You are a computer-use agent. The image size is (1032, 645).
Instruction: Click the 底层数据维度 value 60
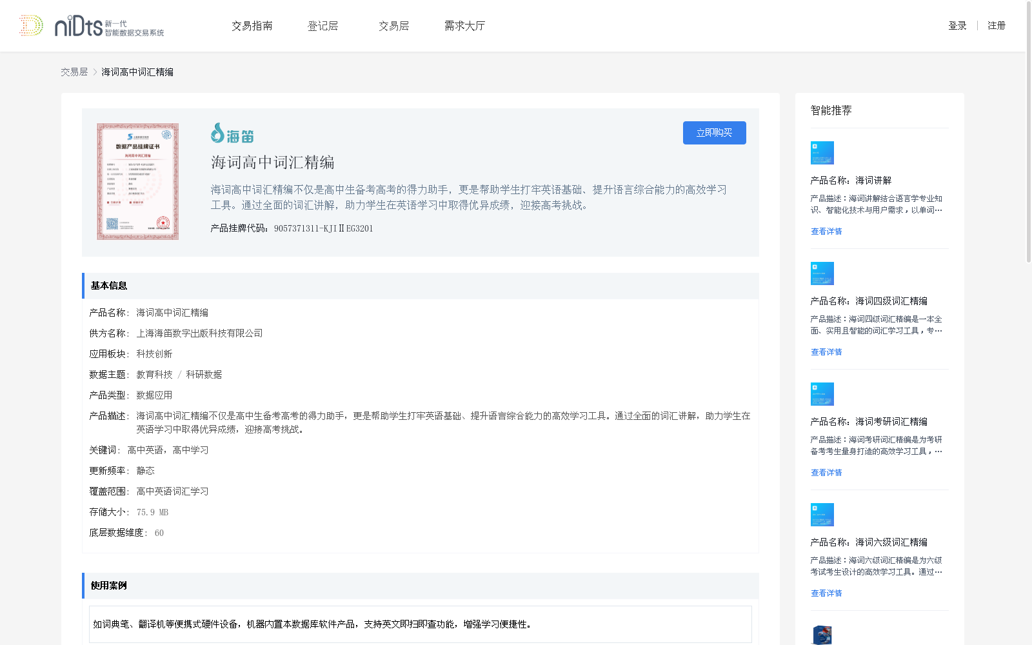(159, 533)
